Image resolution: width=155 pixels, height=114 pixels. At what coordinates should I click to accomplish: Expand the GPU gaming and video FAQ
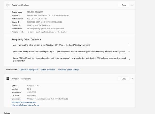(129, 59)
